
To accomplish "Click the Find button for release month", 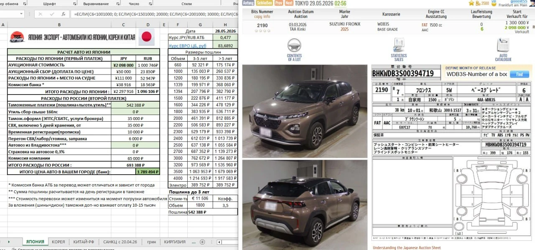I will (x=519, y=74).
